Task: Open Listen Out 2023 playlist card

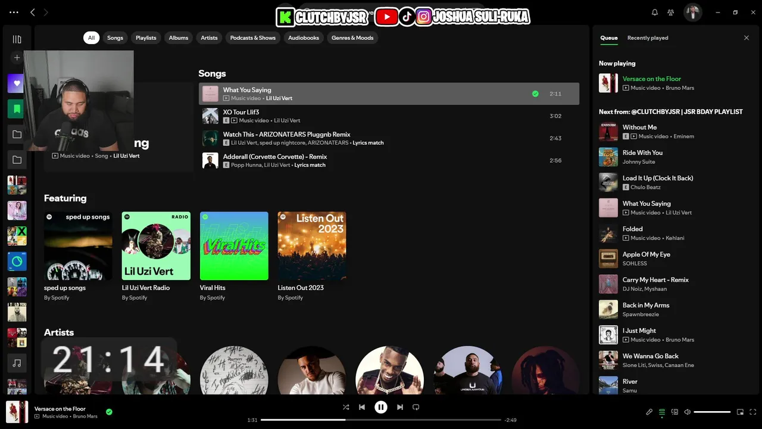Action: click(312, 256)
